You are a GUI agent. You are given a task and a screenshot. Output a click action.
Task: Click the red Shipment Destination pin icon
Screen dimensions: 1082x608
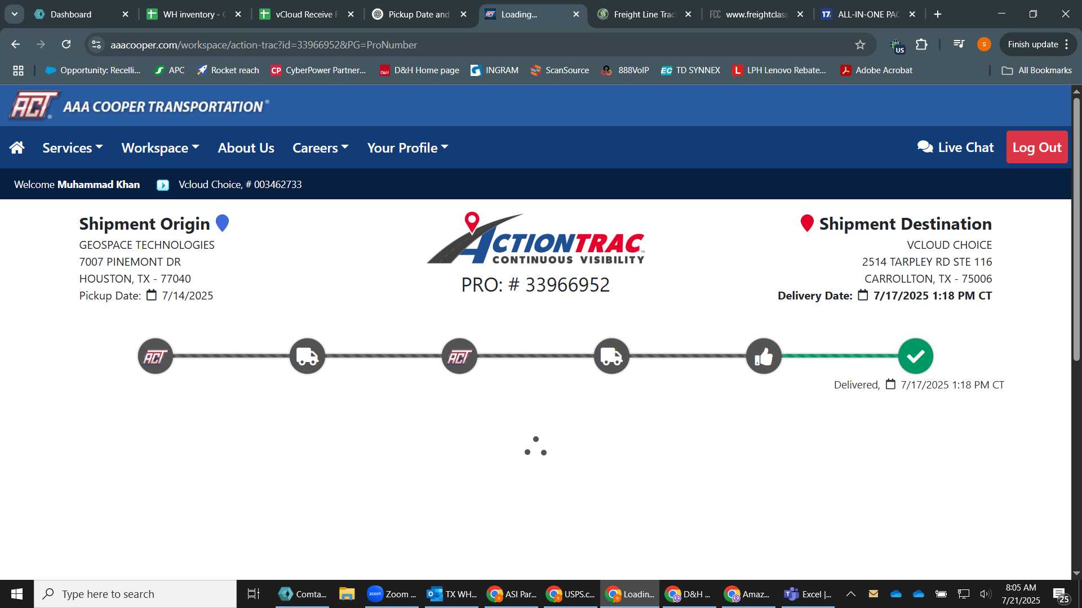tap(807, 223)
